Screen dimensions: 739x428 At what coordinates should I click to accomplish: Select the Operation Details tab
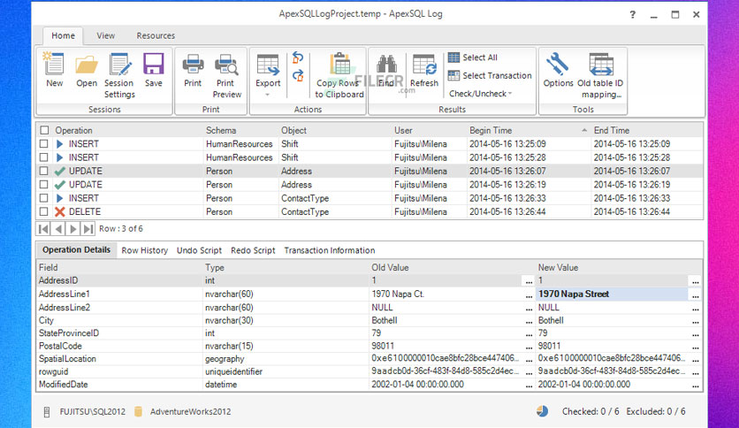[76, 250]
